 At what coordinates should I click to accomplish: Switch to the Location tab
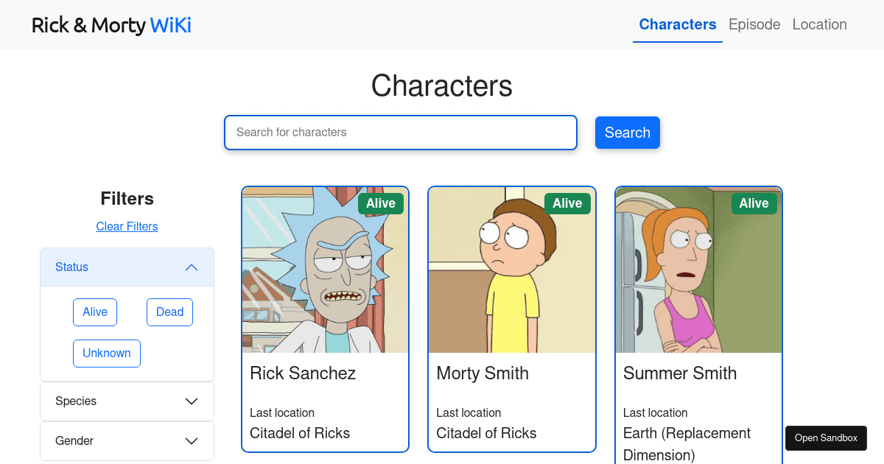tap(819, 24)
